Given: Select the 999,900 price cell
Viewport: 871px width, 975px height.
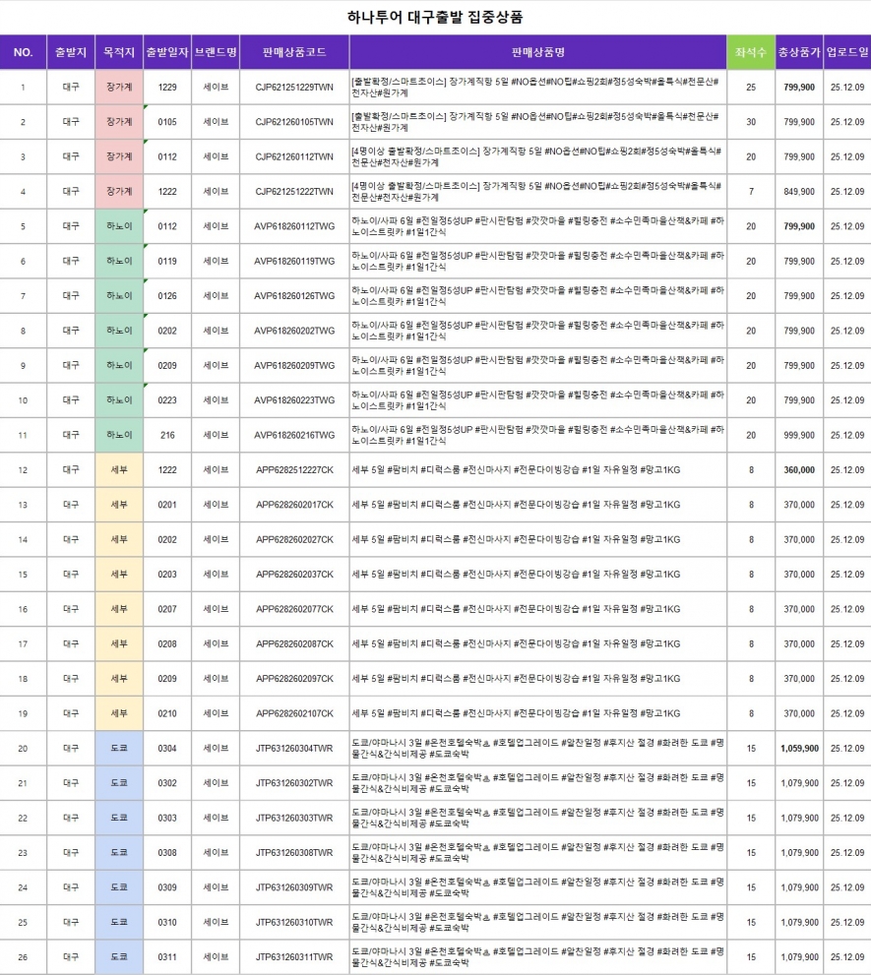Looking at the screenshot, I should [x=798, y=435].
